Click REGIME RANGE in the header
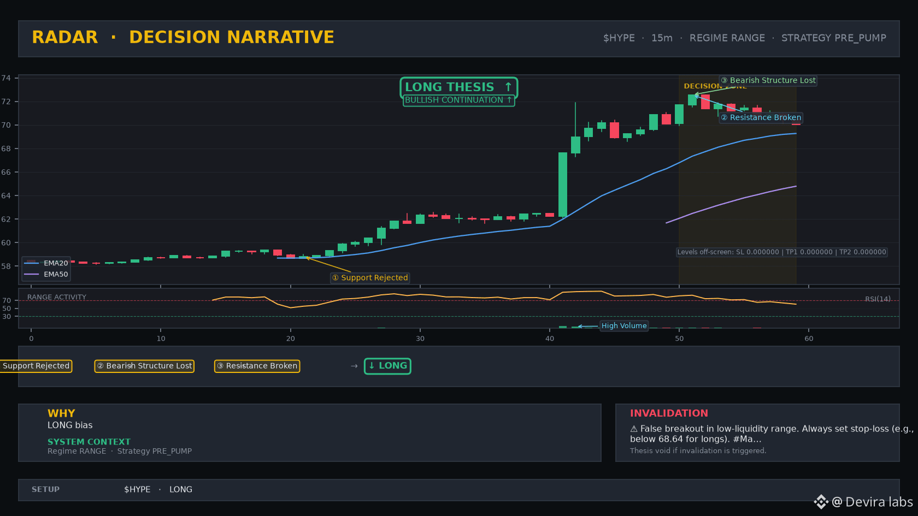The image size is (918, 516). tap(727, 38)
